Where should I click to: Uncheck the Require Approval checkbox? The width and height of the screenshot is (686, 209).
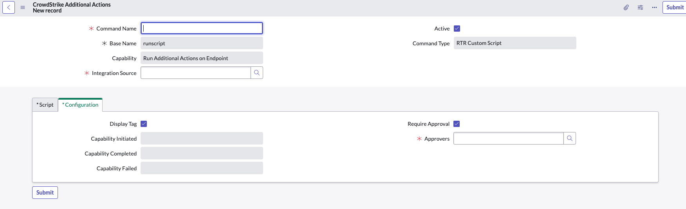(x=457, y=124)
